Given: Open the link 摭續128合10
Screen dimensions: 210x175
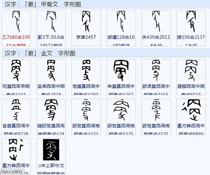Looking at the screenshot, I should pyautogui.click(x=121, y=37).
